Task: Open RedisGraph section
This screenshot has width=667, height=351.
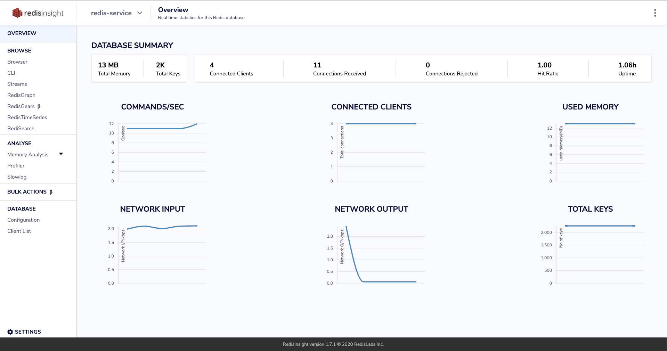Action: [x=21, y=95]
